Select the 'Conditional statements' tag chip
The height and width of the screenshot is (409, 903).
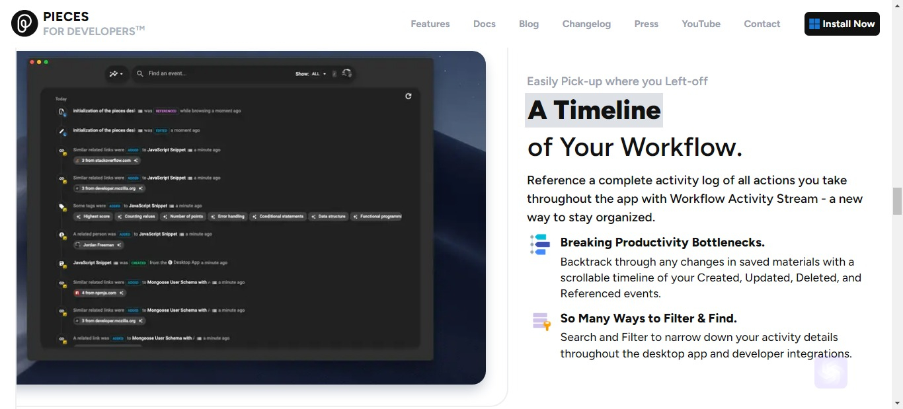[278, 217]
